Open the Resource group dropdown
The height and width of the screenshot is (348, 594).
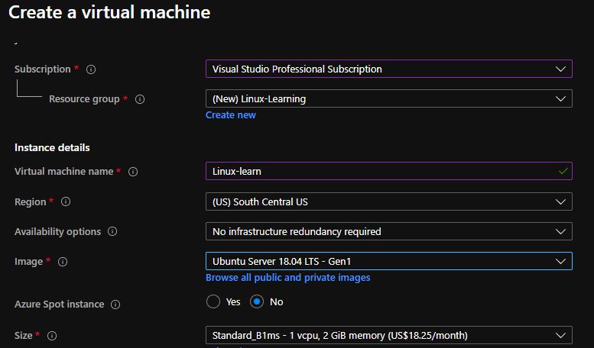pos(388,98)
